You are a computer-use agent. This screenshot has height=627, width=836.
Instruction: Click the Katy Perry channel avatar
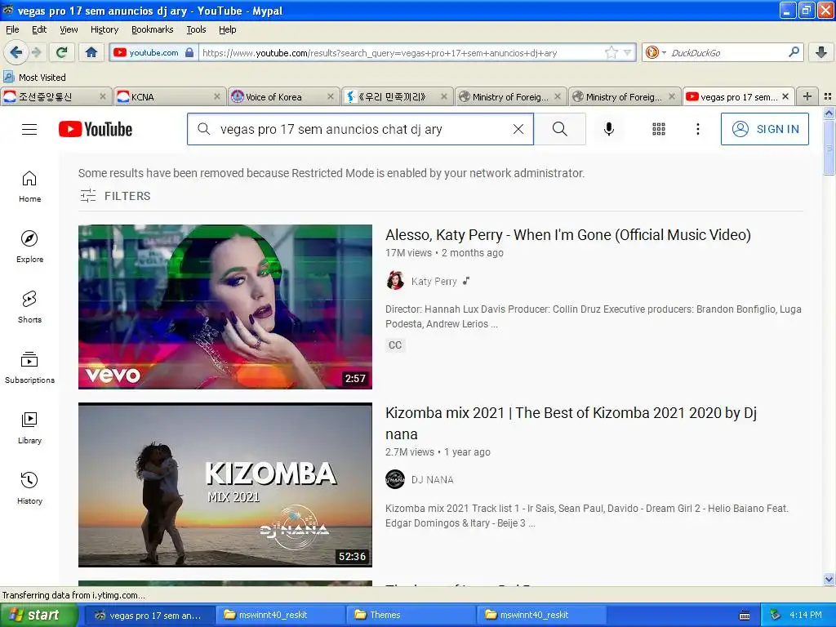(x=395, y=281)
